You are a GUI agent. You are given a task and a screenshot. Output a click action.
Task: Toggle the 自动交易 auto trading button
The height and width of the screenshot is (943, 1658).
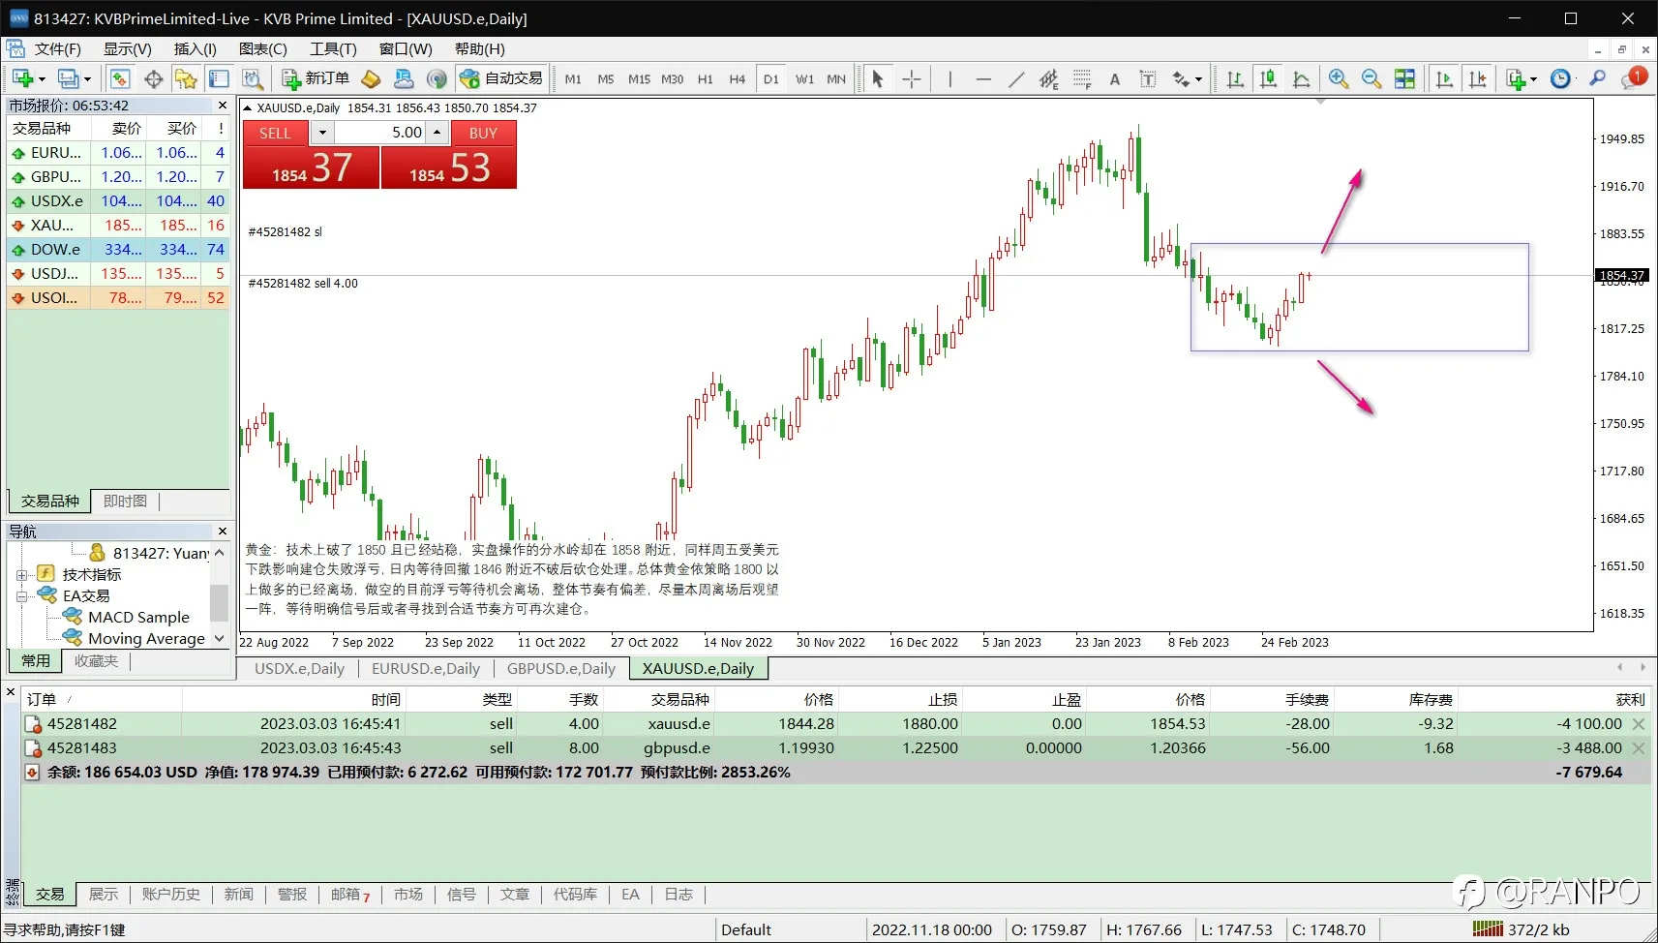(501, 78)
